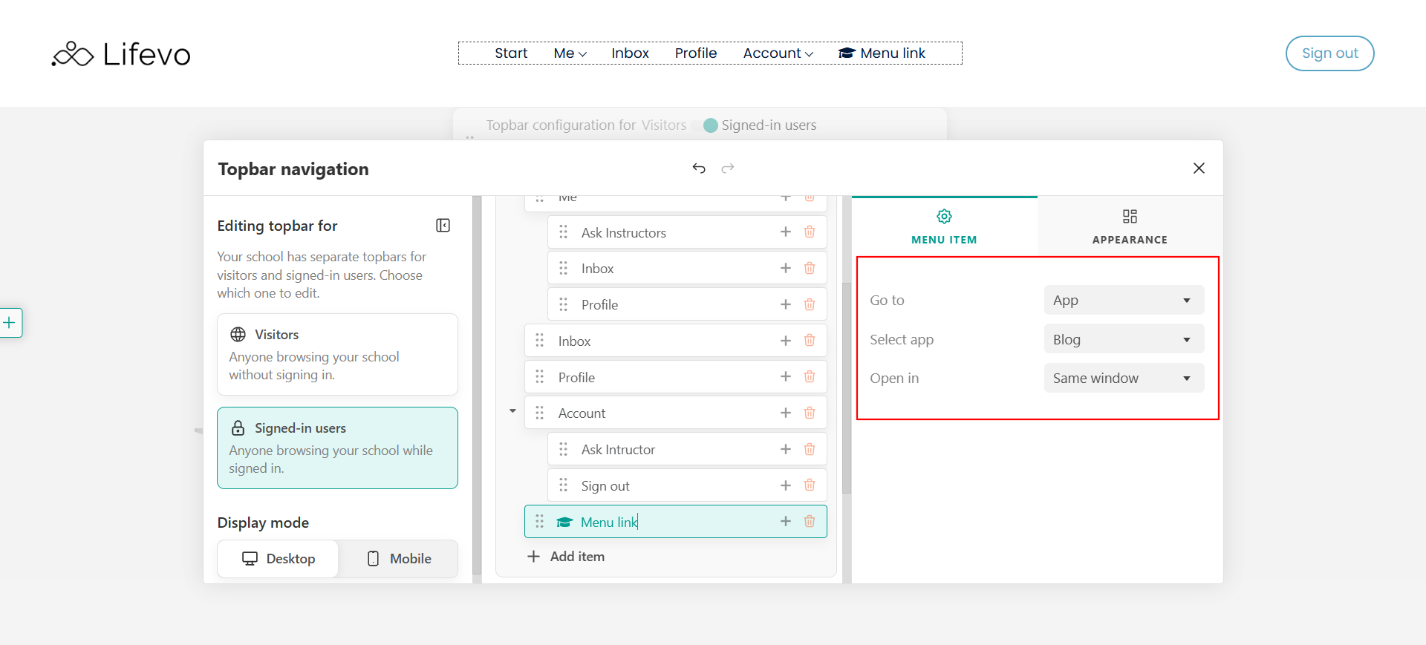The image size is (1426, 645).
Task: Collapse sidebar using the panel toggle icon
Action: coord(443,226)
